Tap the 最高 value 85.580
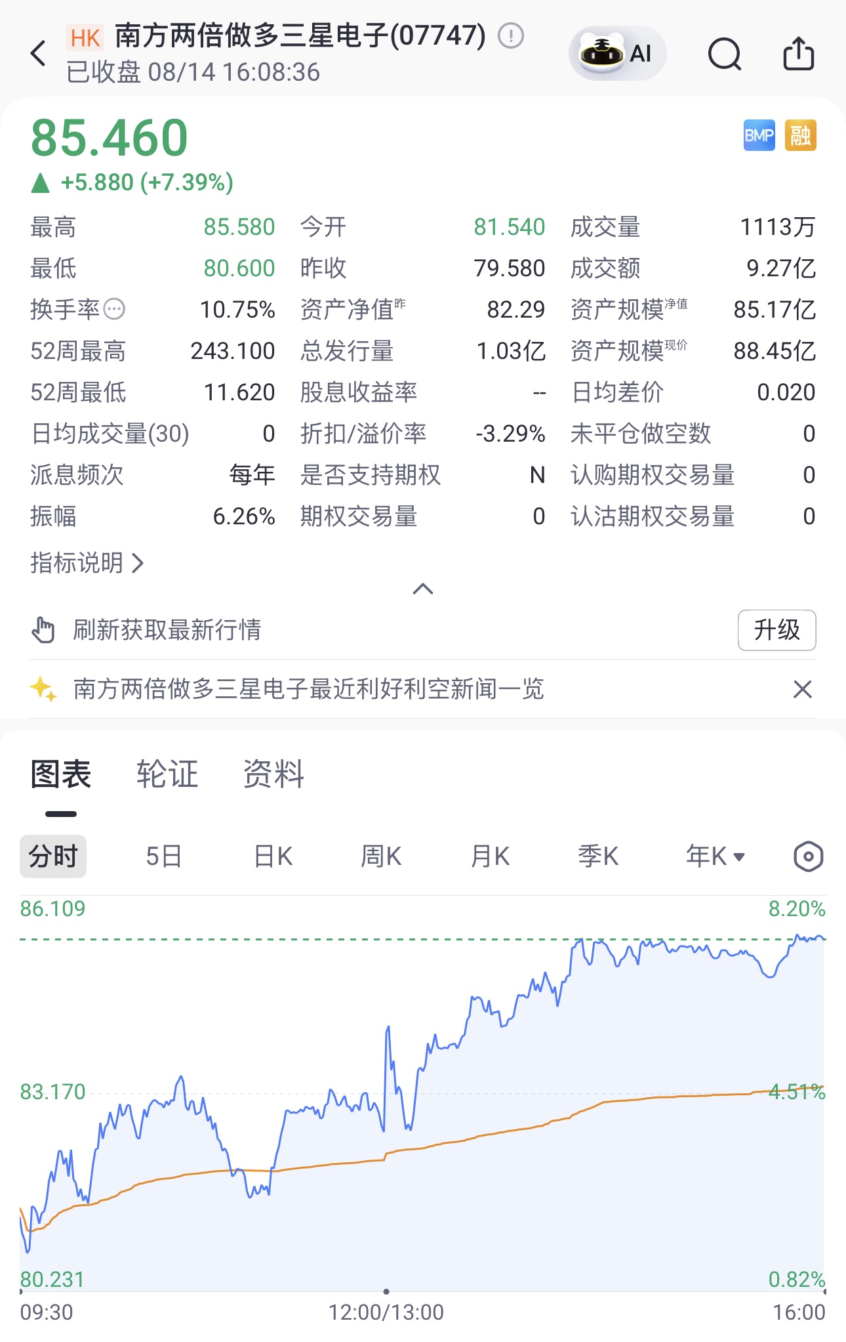 pos(239,227)
